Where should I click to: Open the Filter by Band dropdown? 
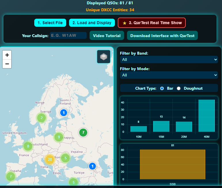pos(169,60)
